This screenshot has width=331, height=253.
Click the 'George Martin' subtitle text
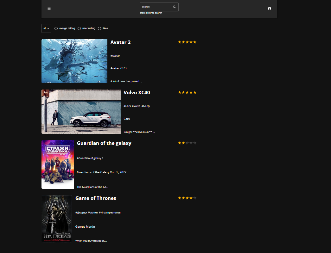click(x=85, y=227)
